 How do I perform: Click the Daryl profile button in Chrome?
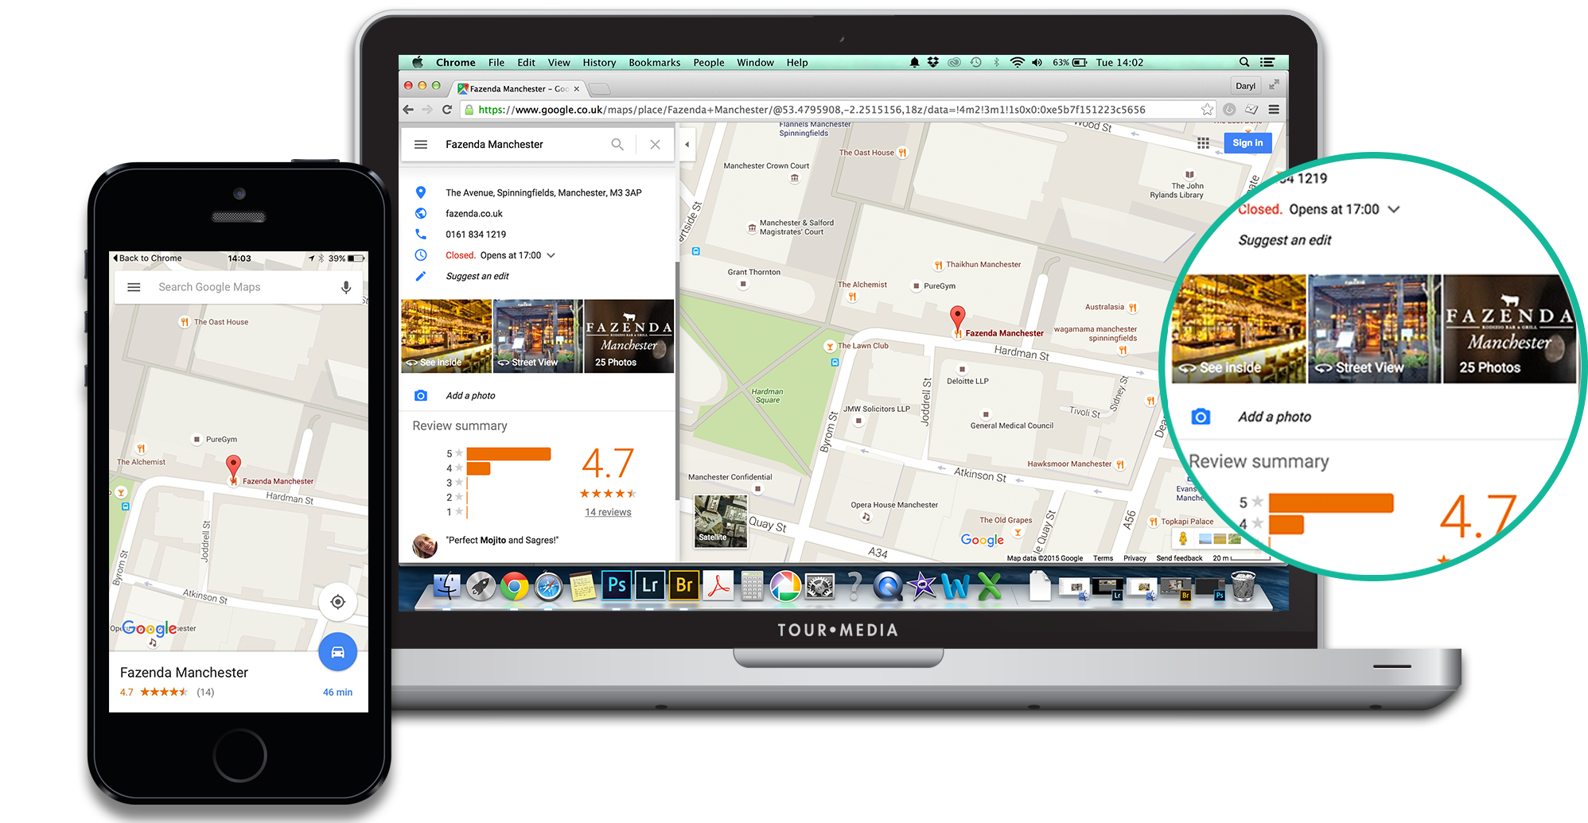[1245, 86]
